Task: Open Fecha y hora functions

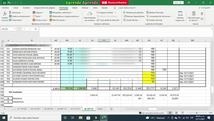Action: tap(40, 20)
